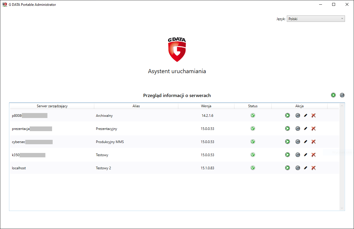Click the pencil icon for Prezentacyjny
354x229 pixels.
tap(305, 128)
